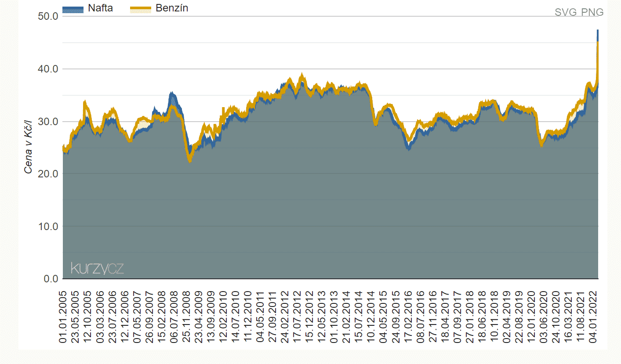Export the chart as PNG

[592, 12]
